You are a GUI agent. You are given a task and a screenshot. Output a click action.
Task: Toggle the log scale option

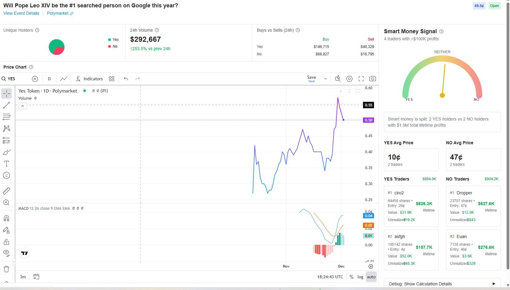pyautogui.click(x=360, y=277)
